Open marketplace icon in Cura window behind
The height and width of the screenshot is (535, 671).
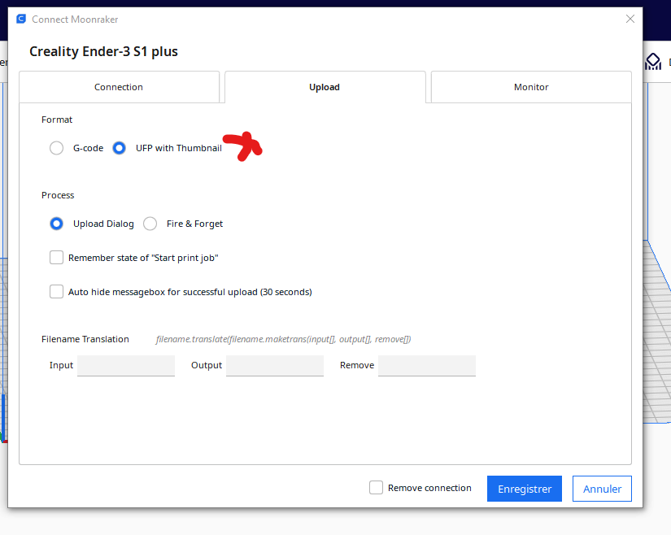pyautogui.click(x=653, y=62)
